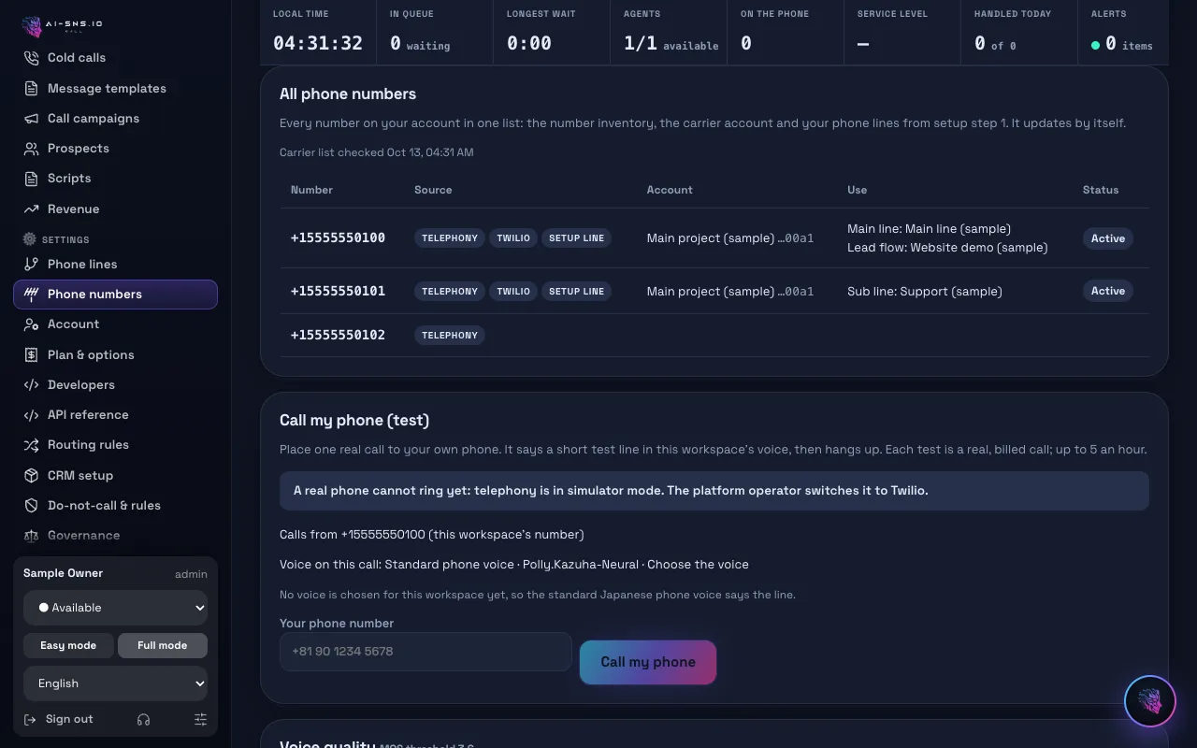This screenshot has width=1197, height=748.
Task: Open the floating assistant avatar icon
Action: 1149,701
